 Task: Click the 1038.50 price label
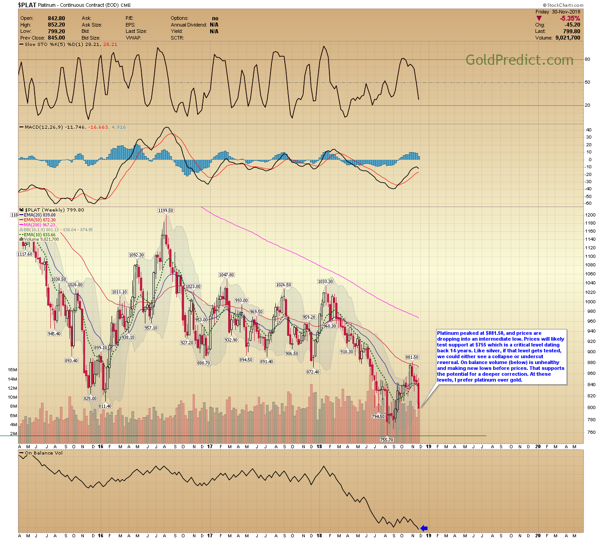click(58, 279)
